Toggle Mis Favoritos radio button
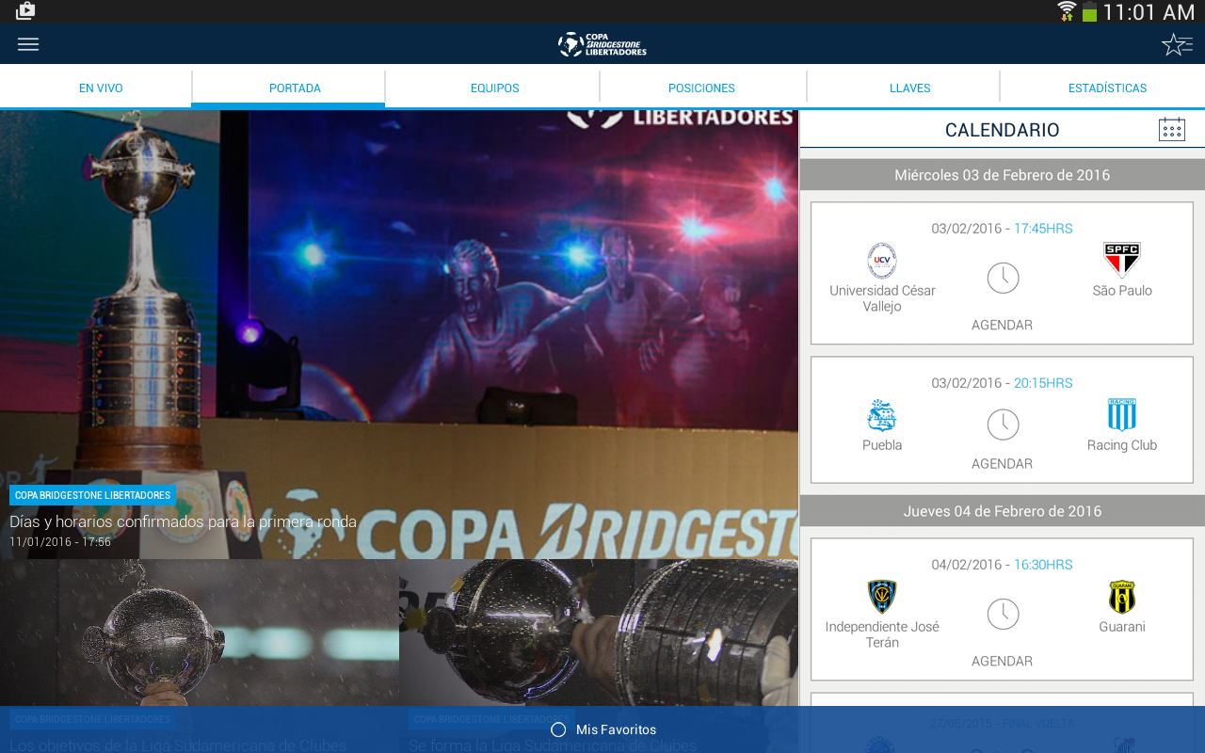 point(558,729)
